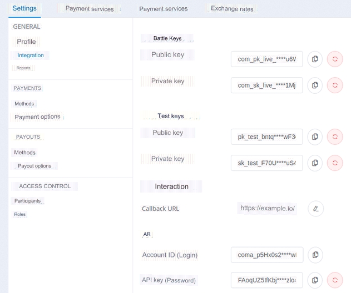Copy the live private key

tap(315, 85)
